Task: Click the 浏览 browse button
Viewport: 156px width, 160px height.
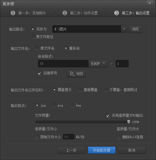Action: coord(135,29)
